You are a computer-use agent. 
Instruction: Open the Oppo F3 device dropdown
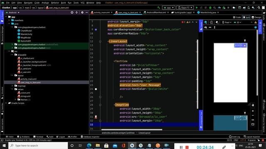point(185,7)
